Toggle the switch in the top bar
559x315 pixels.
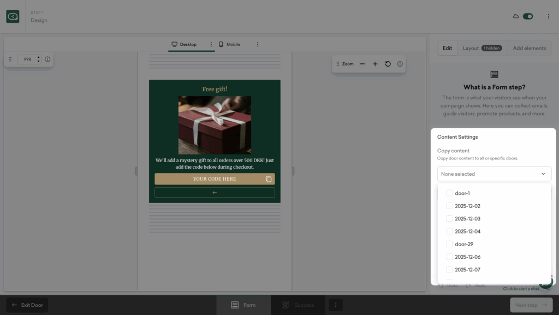coord(527,16)
